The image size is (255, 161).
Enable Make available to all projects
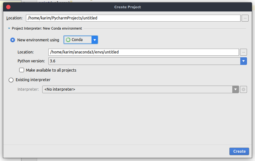click(22, 70)
